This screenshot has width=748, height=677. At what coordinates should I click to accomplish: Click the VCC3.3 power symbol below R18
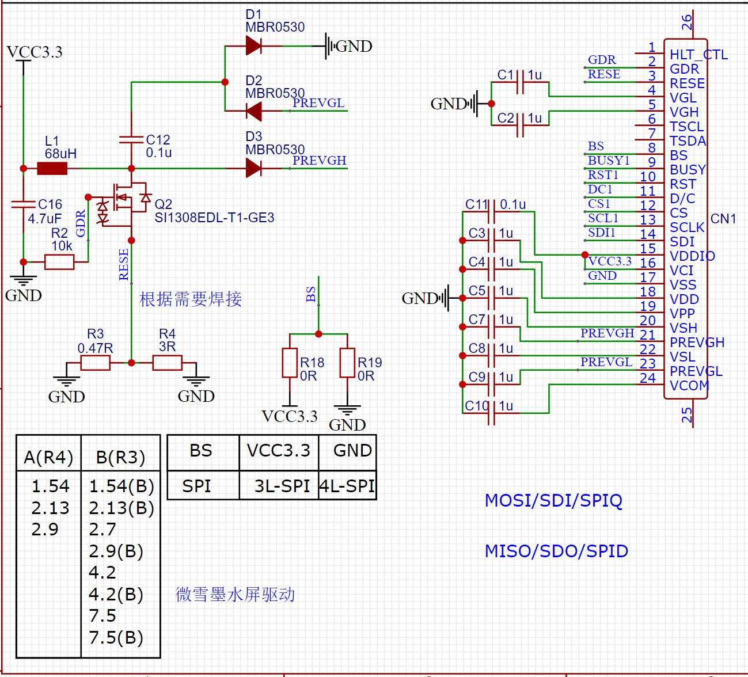click(290, 414)
